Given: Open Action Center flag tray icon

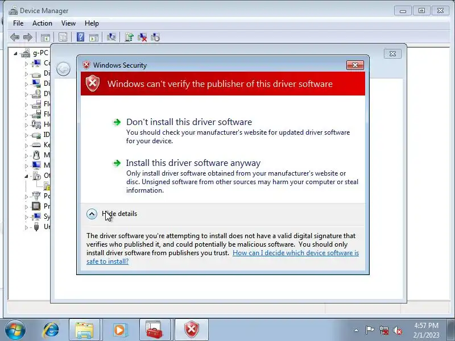Looking at the screenshot, I should pos(370,330).
